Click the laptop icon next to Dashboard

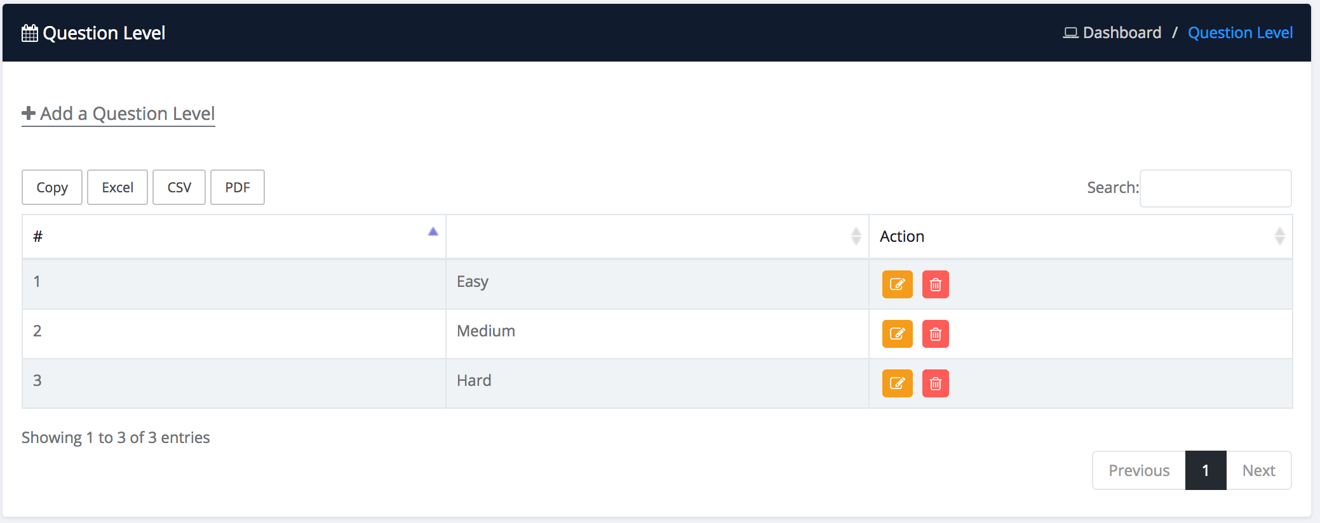tap(1070, 33)
